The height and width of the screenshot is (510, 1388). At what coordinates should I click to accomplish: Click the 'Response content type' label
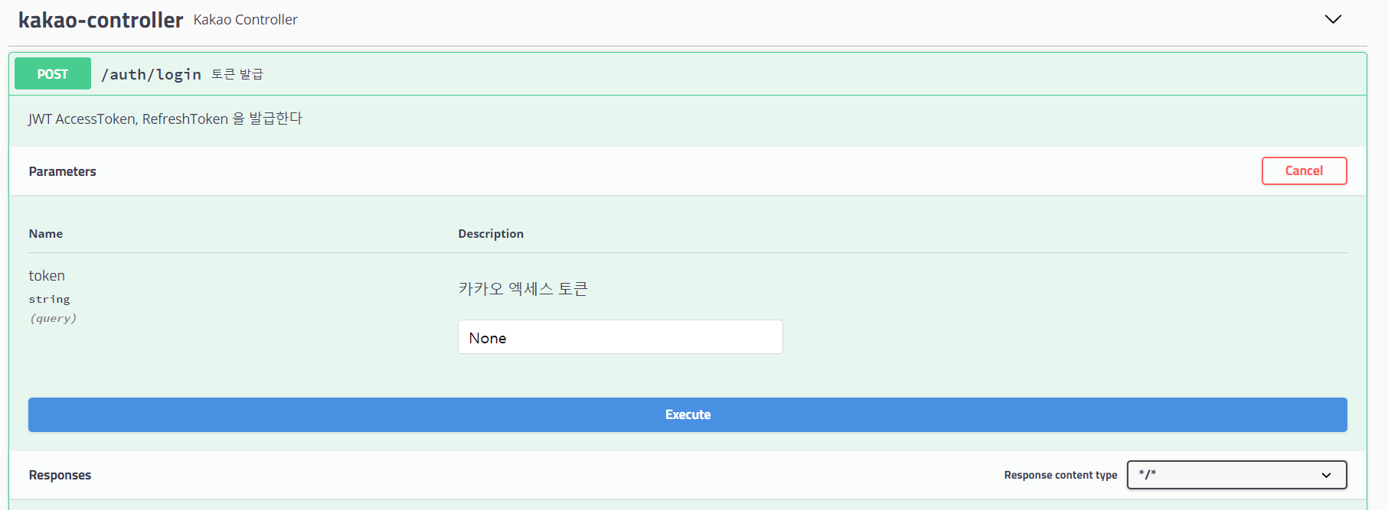[x=1060, y=475]
